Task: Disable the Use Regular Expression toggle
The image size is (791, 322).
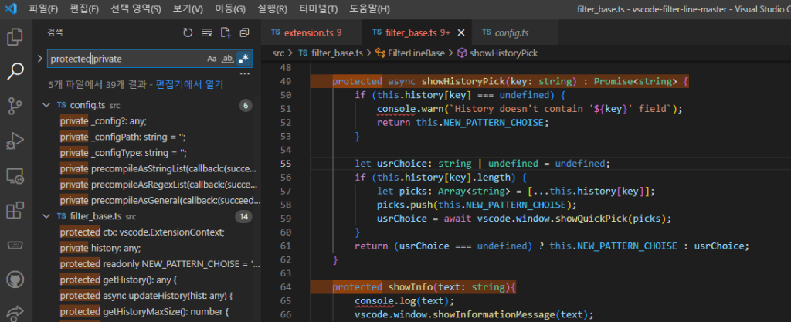Action: (x=243, y=59)
